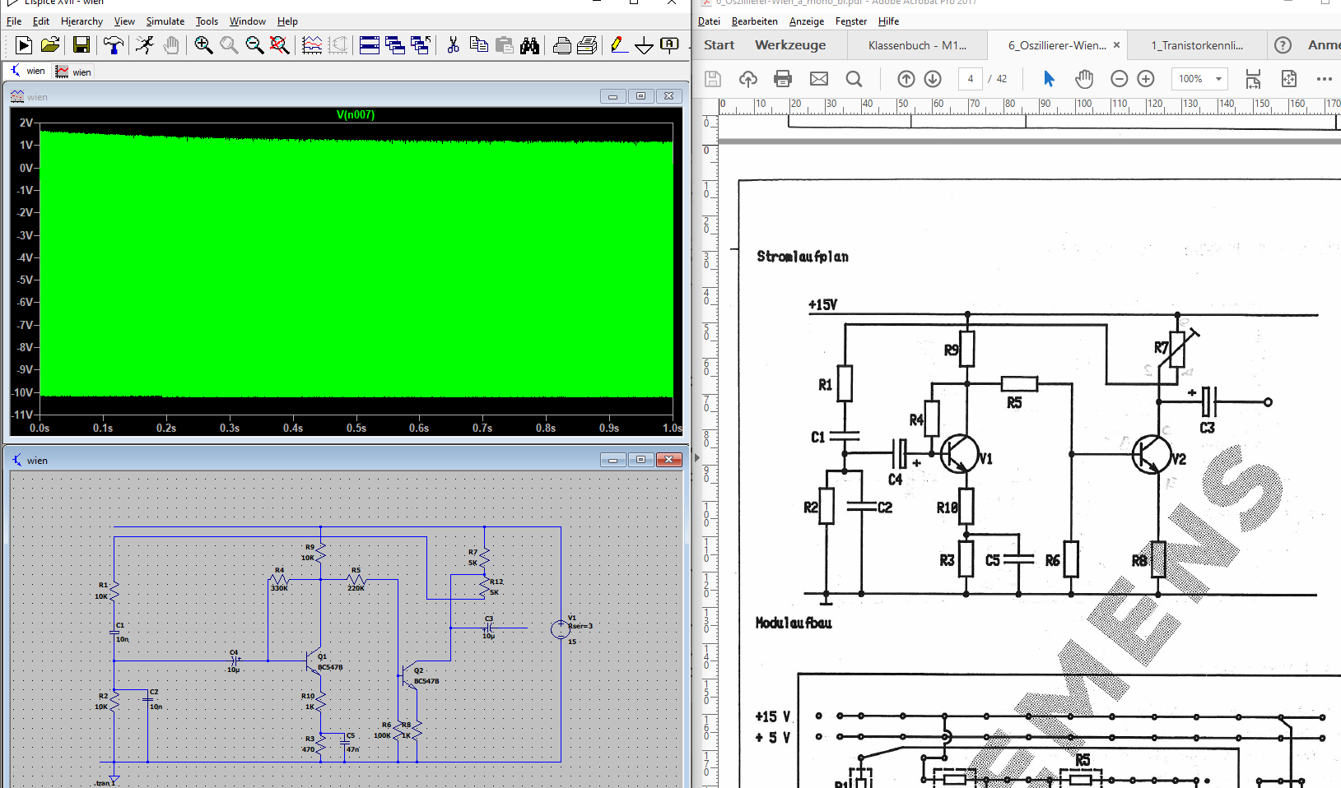
Task: Switch to the Acrobat Start tab
Action: pyautogui.click(x=719, y=45)
